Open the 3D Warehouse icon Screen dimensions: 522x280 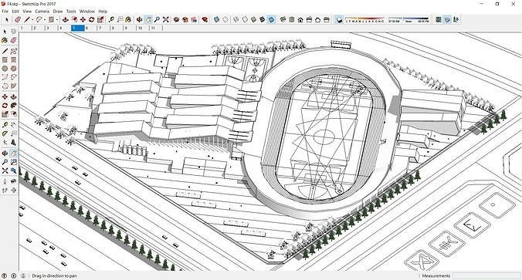[x=176, y=20]
